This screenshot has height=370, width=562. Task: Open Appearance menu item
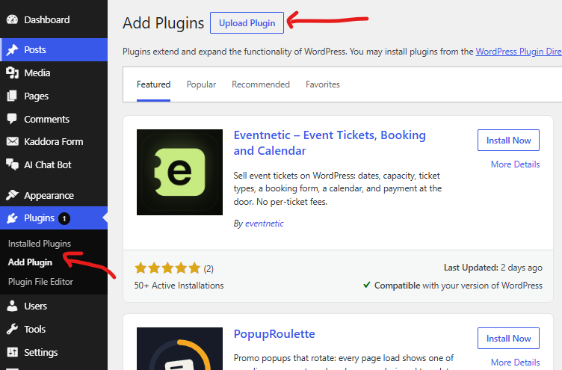coord(54,195)
